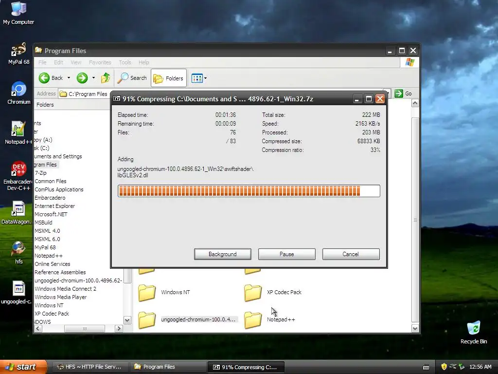Pause the 7-Zip compression

coord(287,254)
